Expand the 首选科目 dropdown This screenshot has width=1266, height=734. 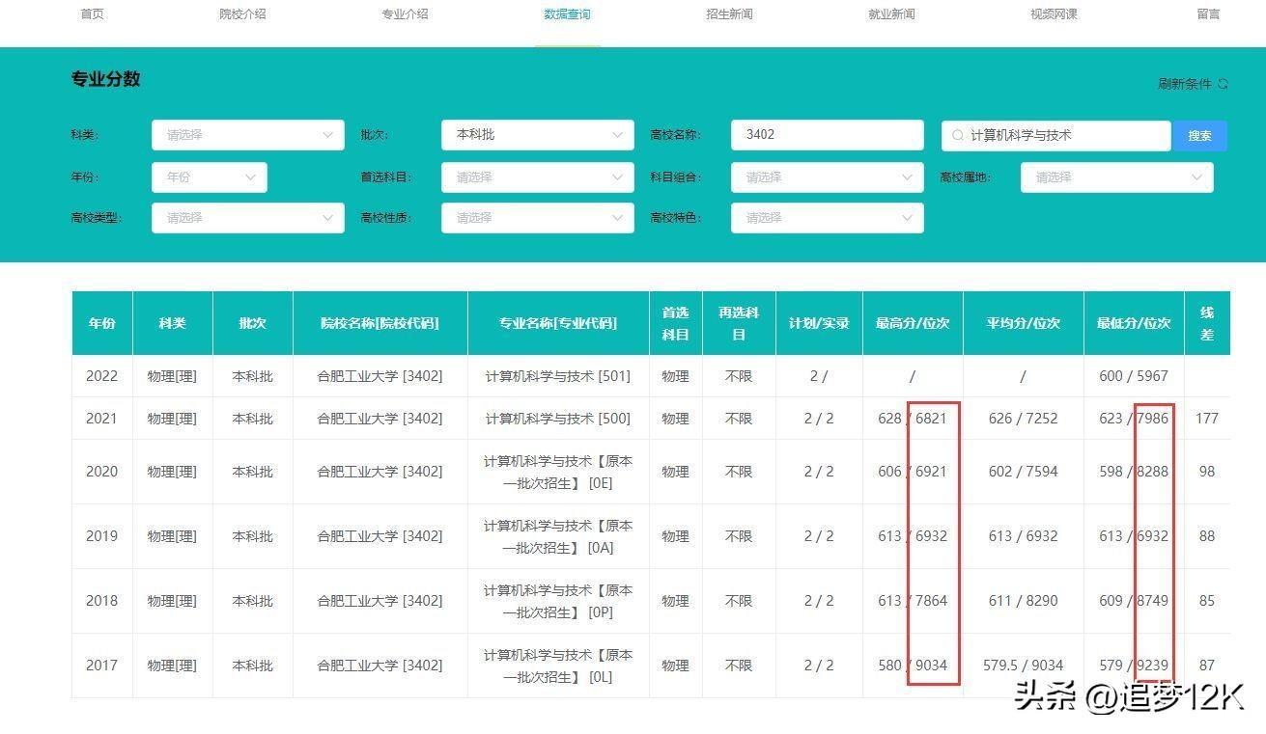point(537,177)
